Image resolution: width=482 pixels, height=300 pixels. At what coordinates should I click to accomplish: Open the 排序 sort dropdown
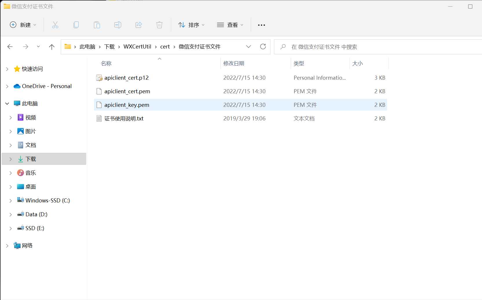tap(191, 25)
